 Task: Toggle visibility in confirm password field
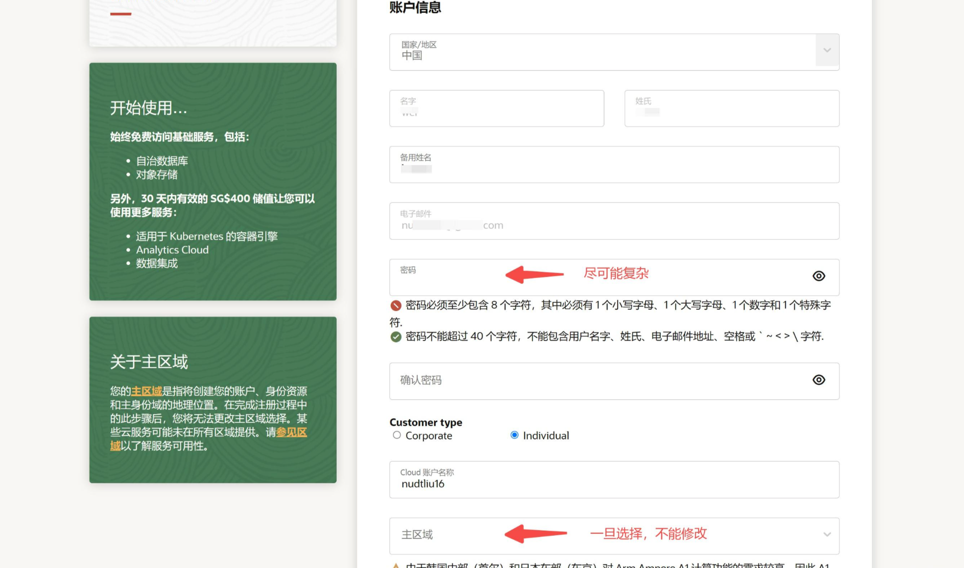pyautogui.click(x=819, y=380)
